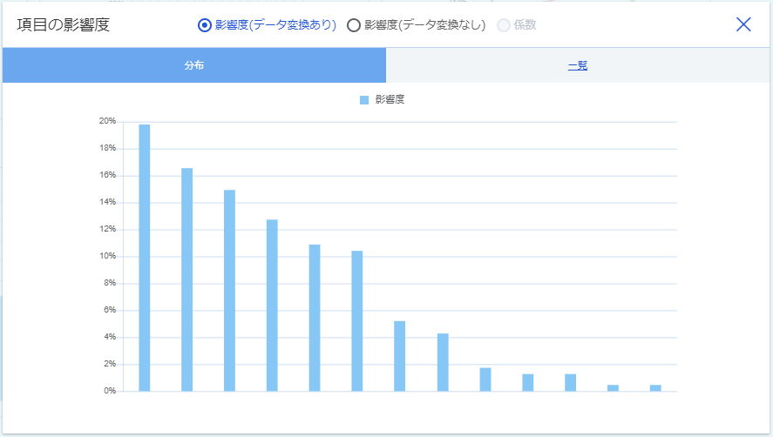Viewport: 773px width, 437px height.
Task: Click the fourth bar near 12.7%
Action: 272,306
